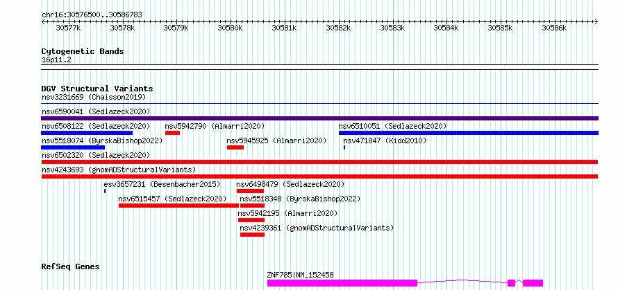The height and width of the screenshot is (290, 618).
Task: Click the red nsv5945925 variant bar
Action: [235, 147]
